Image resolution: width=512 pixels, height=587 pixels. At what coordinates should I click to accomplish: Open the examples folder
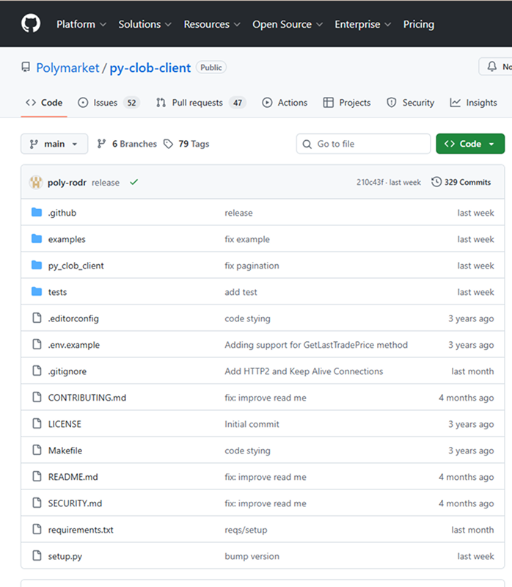tap(67, 239)
